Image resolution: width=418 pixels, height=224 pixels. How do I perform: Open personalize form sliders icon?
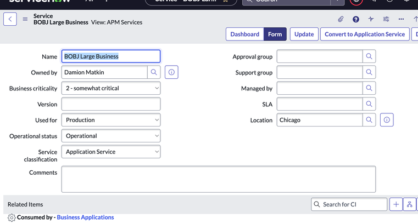coord(386,19)
